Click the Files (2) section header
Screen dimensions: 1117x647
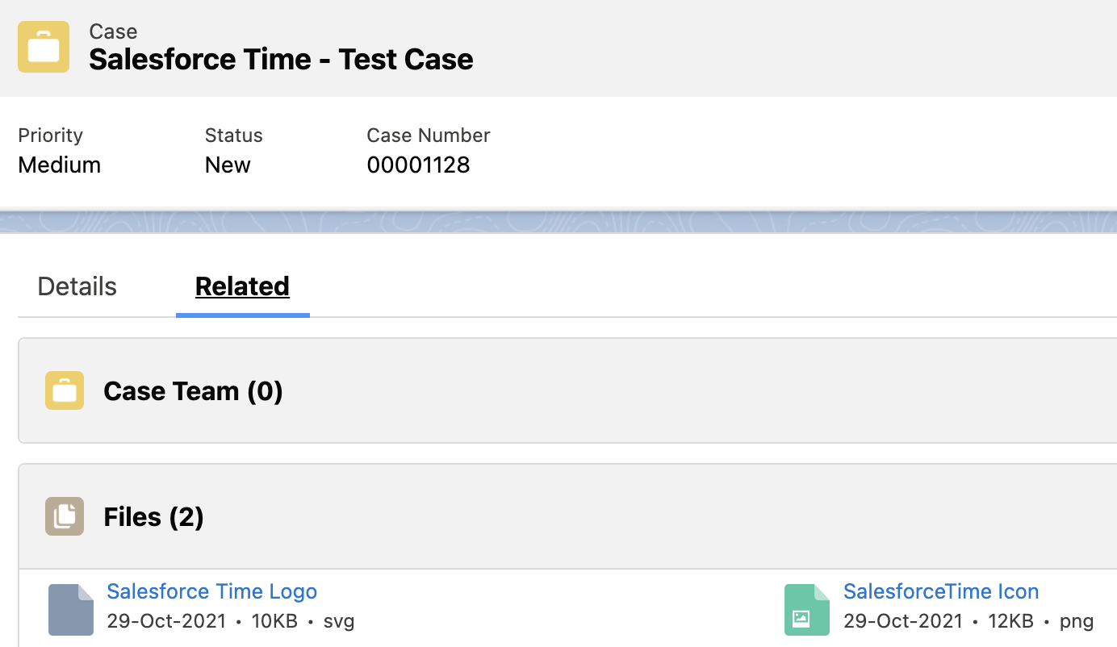pyautogui.click(x=153, y=516)
